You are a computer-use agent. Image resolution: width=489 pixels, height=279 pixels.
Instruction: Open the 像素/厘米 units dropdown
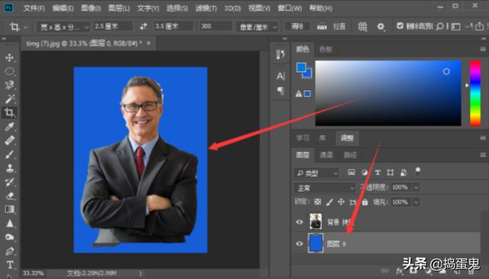257,27
